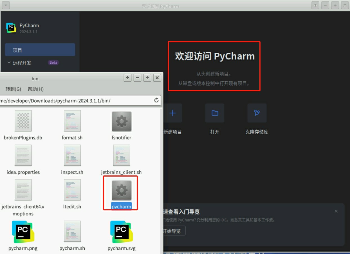350x254 pixels.
Task: Click the idea.properties file name
Action: 23,172
